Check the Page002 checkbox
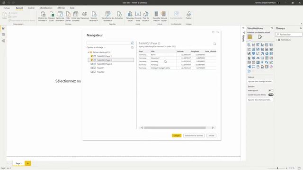 (91, 72)
